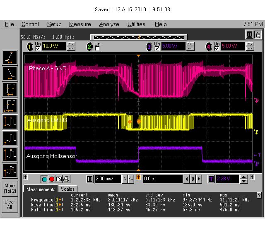The width and height of the screenshot is (265, 225).
Task: Select the fall time measurement icon
Action: [10, 74]
